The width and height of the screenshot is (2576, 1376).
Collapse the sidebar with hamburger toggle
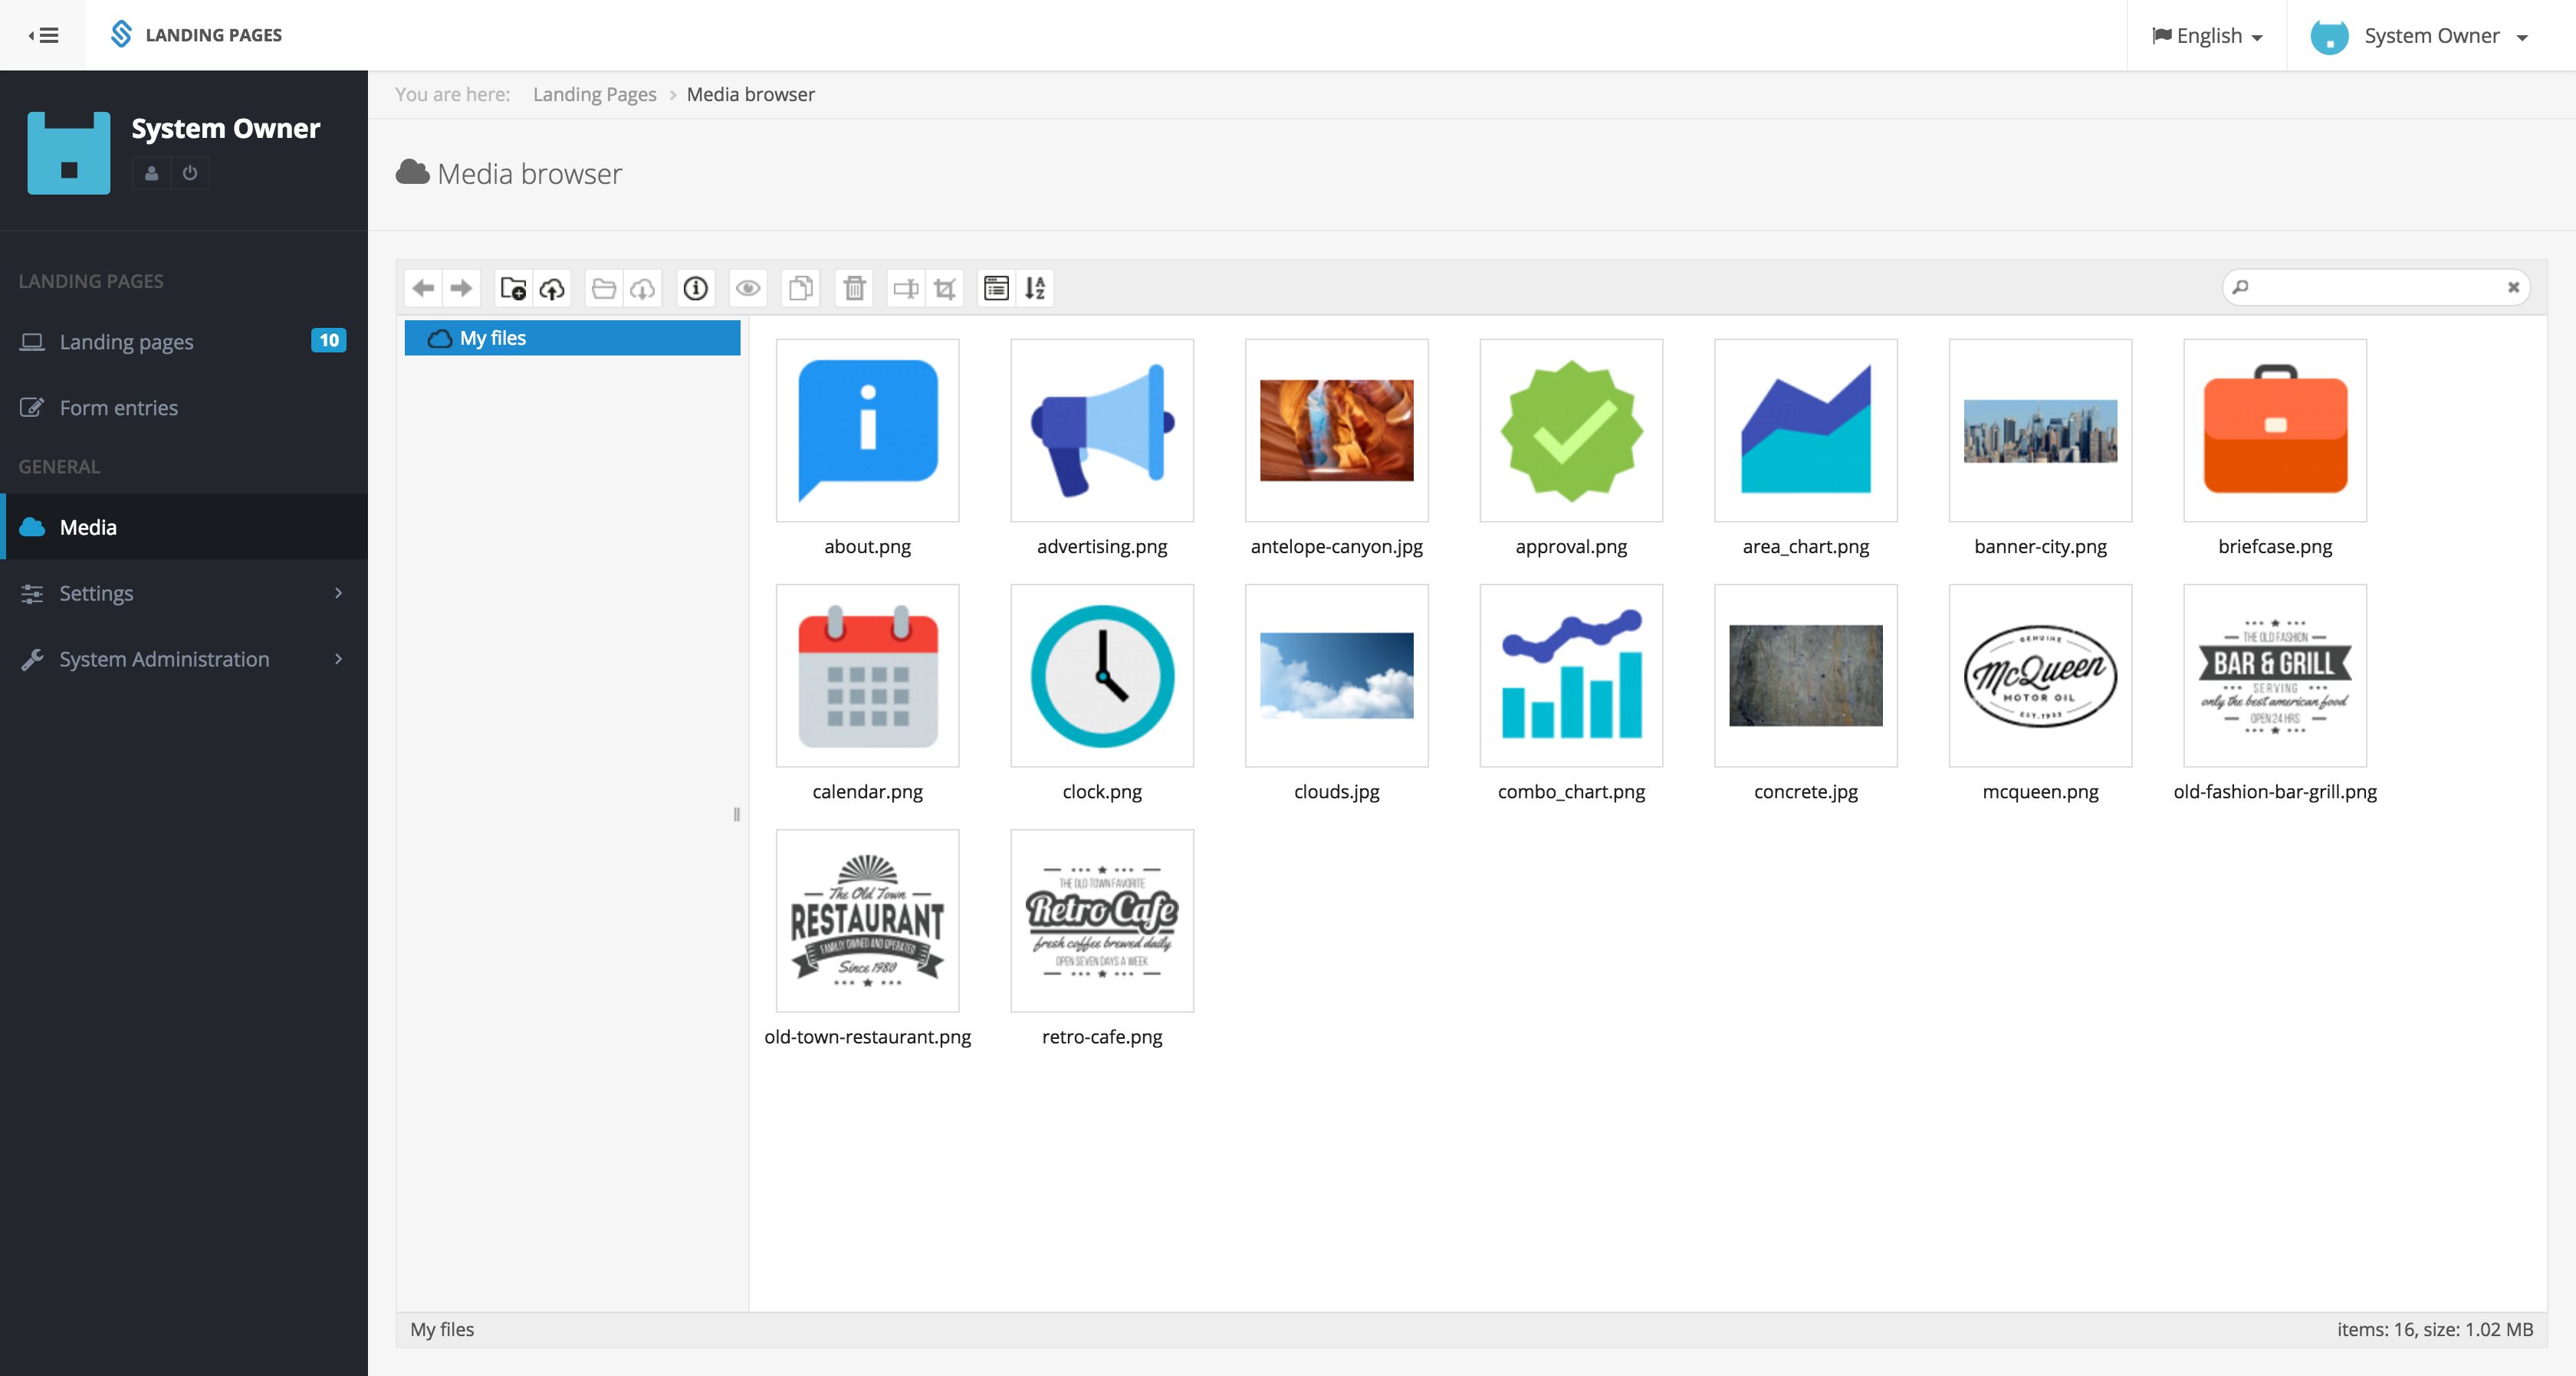[43, 35]
